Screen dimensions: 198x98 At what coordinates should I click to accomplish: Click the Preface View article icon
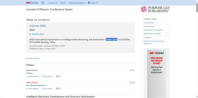(x=43, y=76)
